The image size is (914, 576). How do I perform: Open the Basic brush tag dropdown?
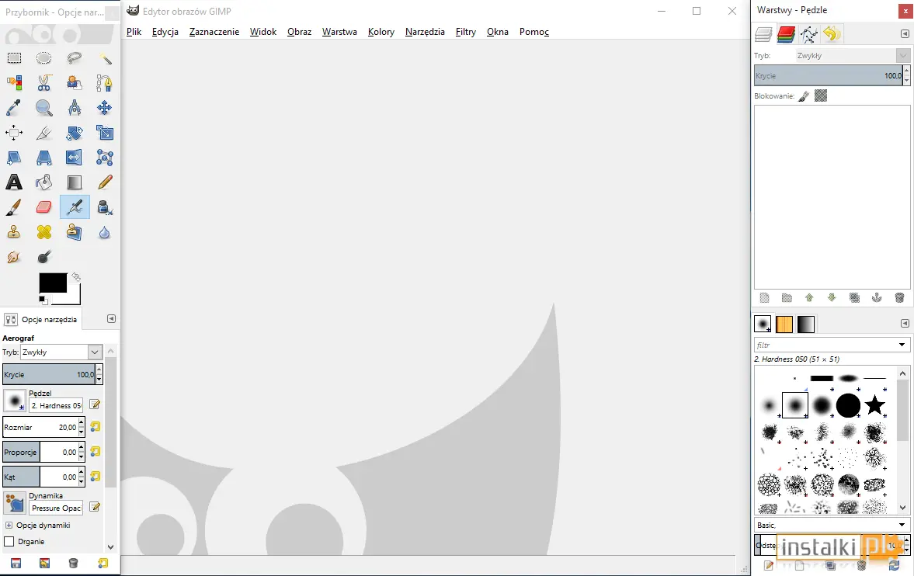[832, 526]
